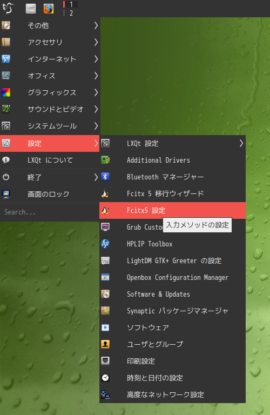Open 高度なネットワーク設定

(172, 394)
